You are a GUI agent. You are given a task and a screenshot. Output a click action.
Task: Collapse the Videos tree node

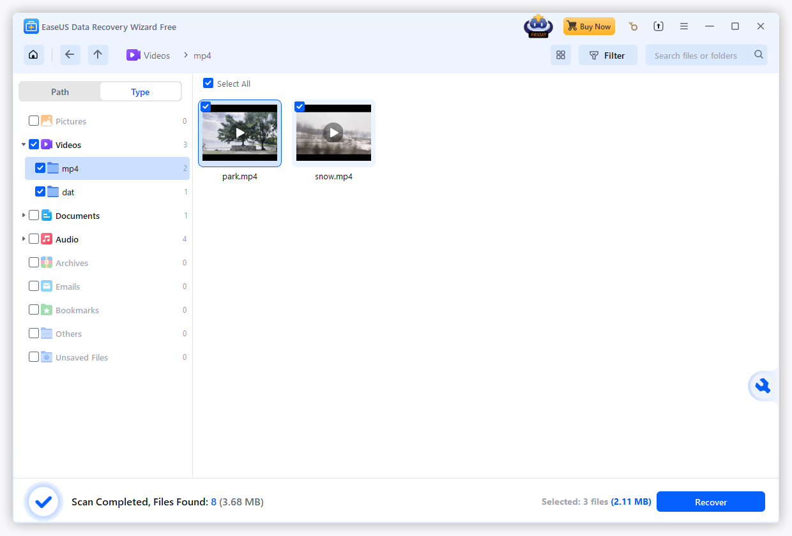(x=24, y=144)
